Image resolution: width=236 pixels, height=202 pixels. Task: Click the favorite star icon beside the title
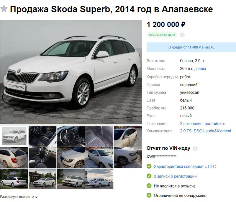click(x=4, y=9)
